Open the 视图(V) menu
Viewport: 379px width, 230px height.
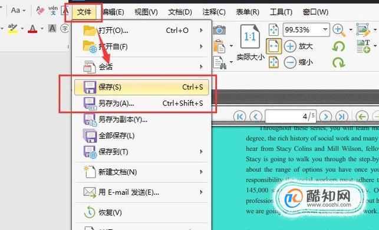(x=146, y=12)
